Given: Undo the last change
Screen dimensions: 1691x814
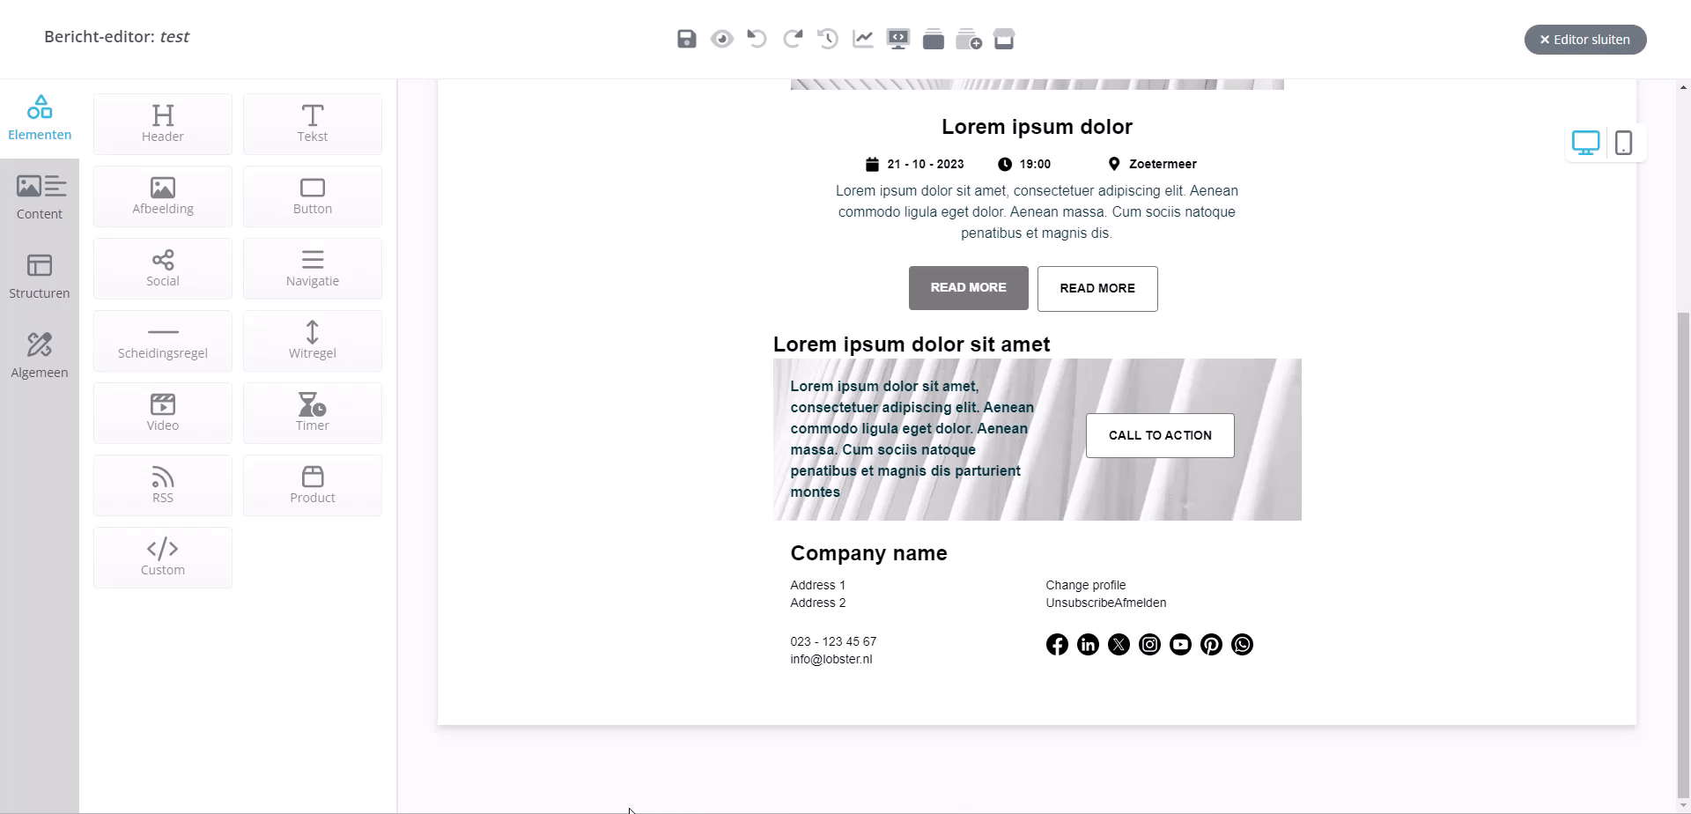Looking at the screenshot, I should pyautogui.click(x=757, y=39).
